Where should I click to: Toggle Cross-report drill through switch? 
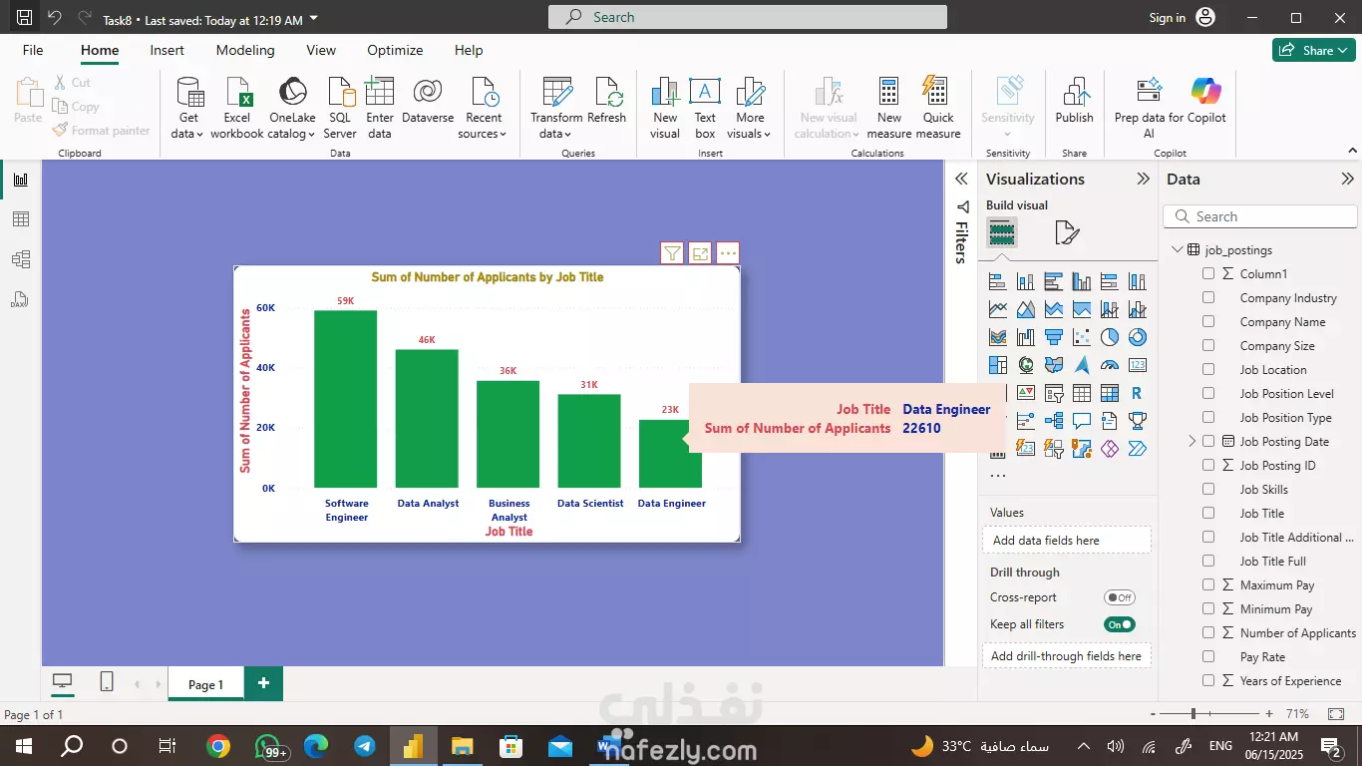[1120, 597]
